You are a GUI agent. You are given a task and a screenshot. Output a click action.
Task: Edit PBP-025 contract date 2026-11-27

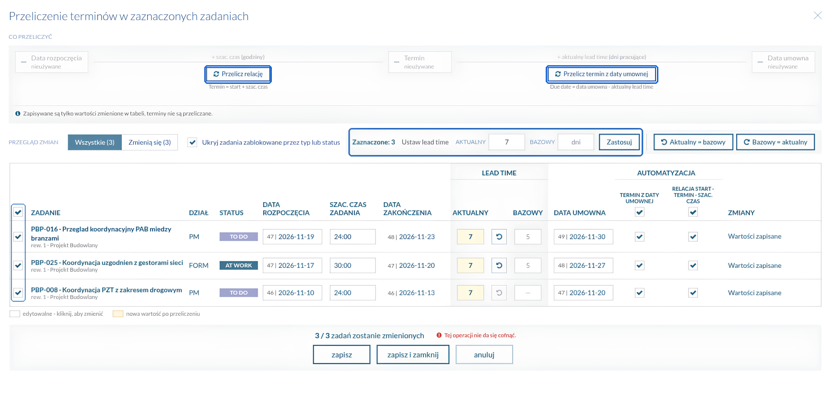[584, 265]
